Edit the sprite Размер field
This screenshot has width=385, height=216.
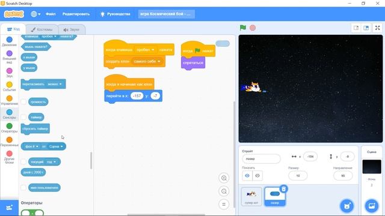coord(298,176)
